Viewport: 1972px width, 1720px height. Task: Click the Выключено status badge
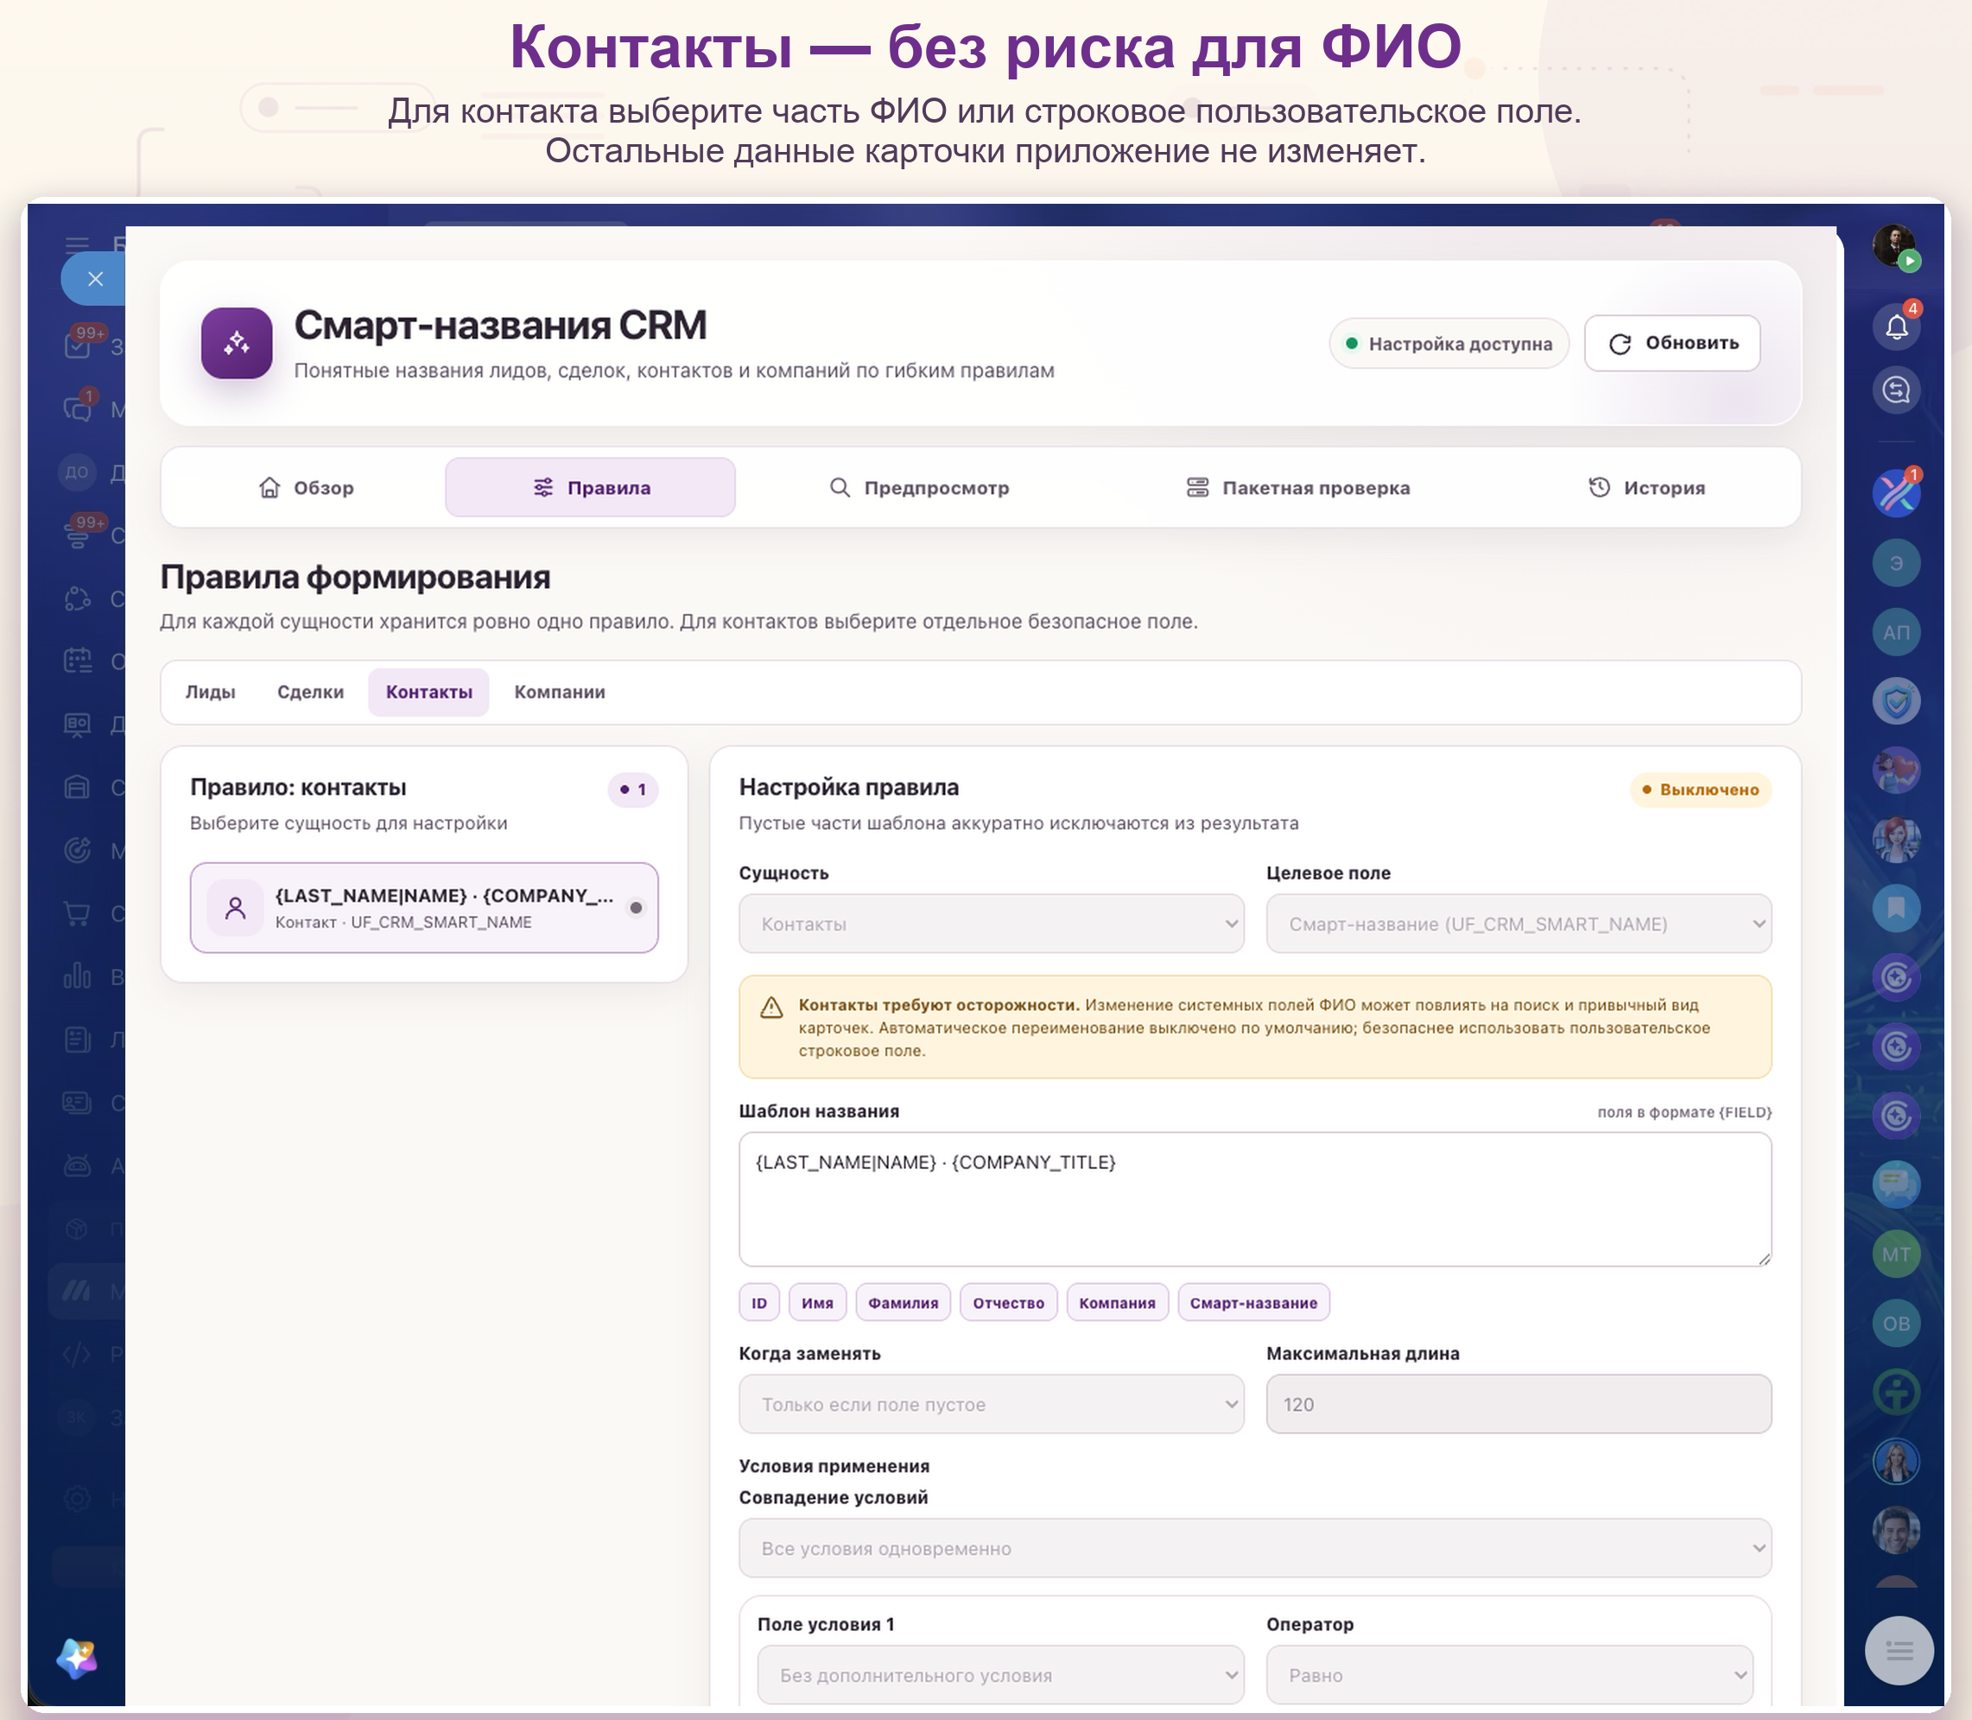tap(1699, 789)
